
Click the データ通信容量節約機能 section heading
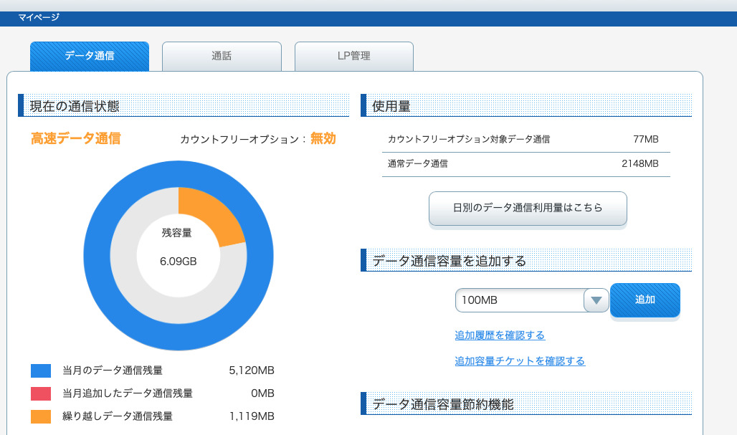pos(442,404)
